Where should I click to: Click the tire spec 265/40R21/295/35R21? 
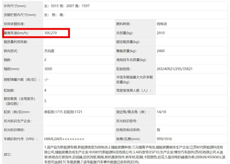pyautogui.click(x=174, y=69)
